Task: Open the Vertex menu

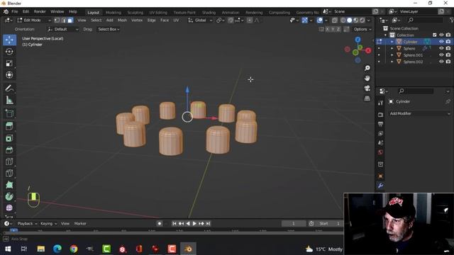Action: click(137, 21)
